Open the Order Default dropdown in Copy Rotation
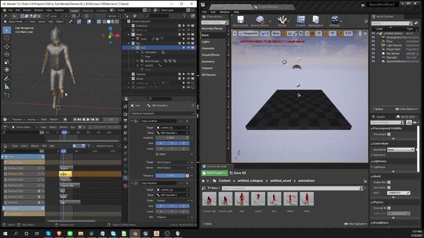 (x=172, y=200)
